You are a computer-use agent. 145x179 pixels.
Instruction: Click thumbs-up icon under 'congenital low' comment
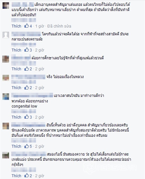27,117
